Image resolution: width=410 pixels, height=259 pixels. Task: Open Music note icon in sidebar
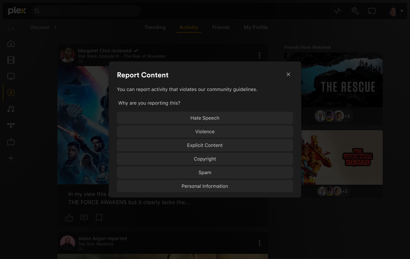click(x=11, y=109)
